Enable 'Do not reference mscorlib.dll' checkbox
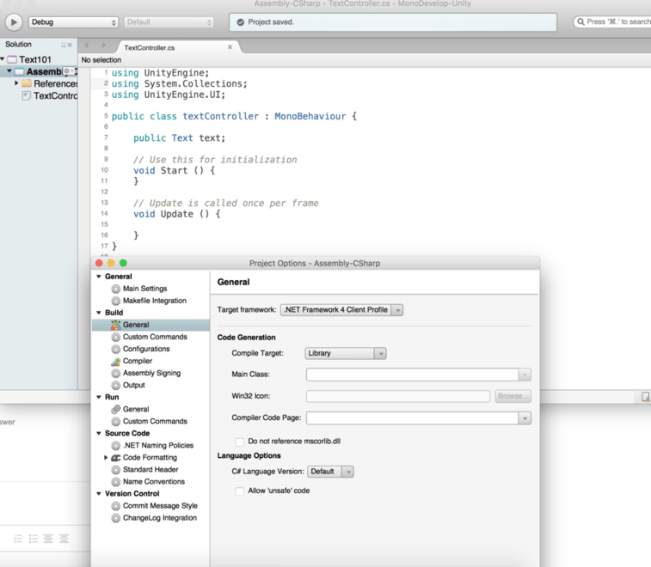 coord(240,442)
